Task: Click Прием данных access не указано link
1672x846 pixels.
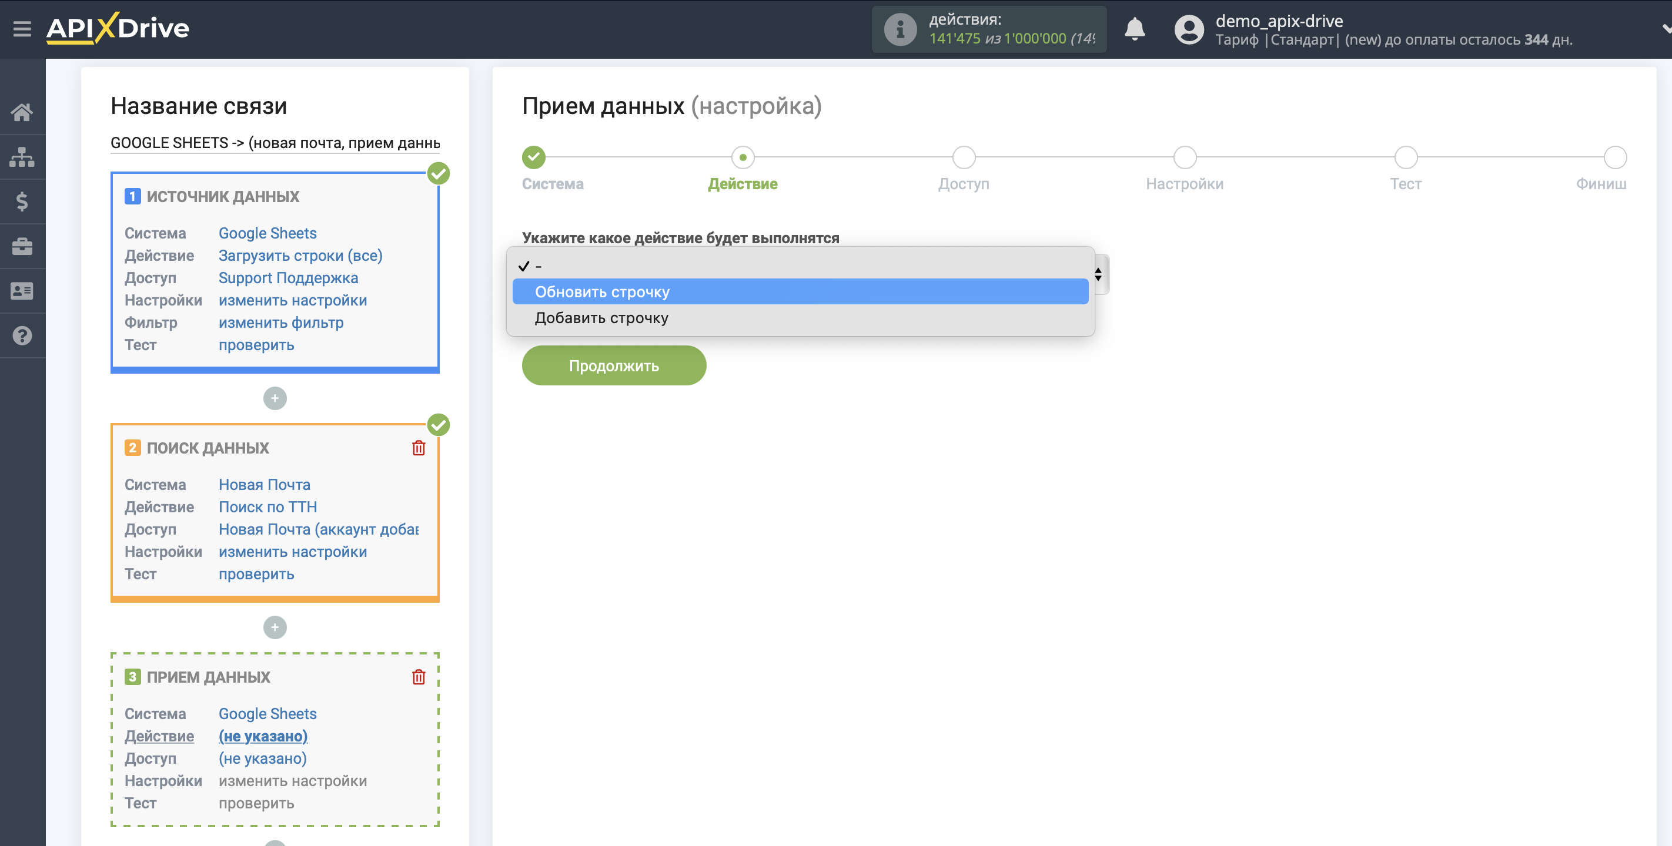Action: [263, 758]
